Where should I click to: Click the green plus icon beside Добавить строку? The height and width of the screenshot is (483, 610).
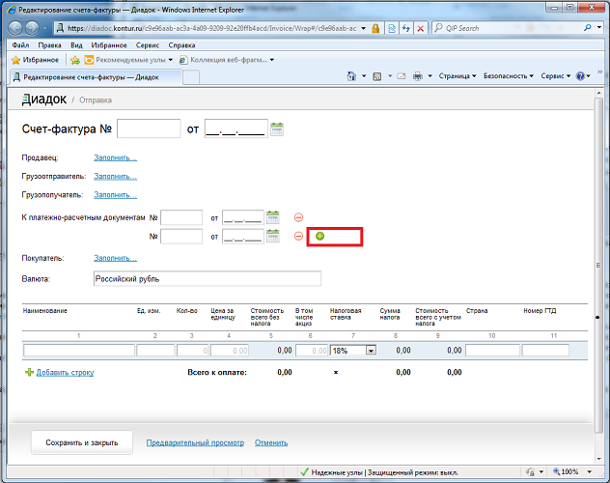point(29,373)
